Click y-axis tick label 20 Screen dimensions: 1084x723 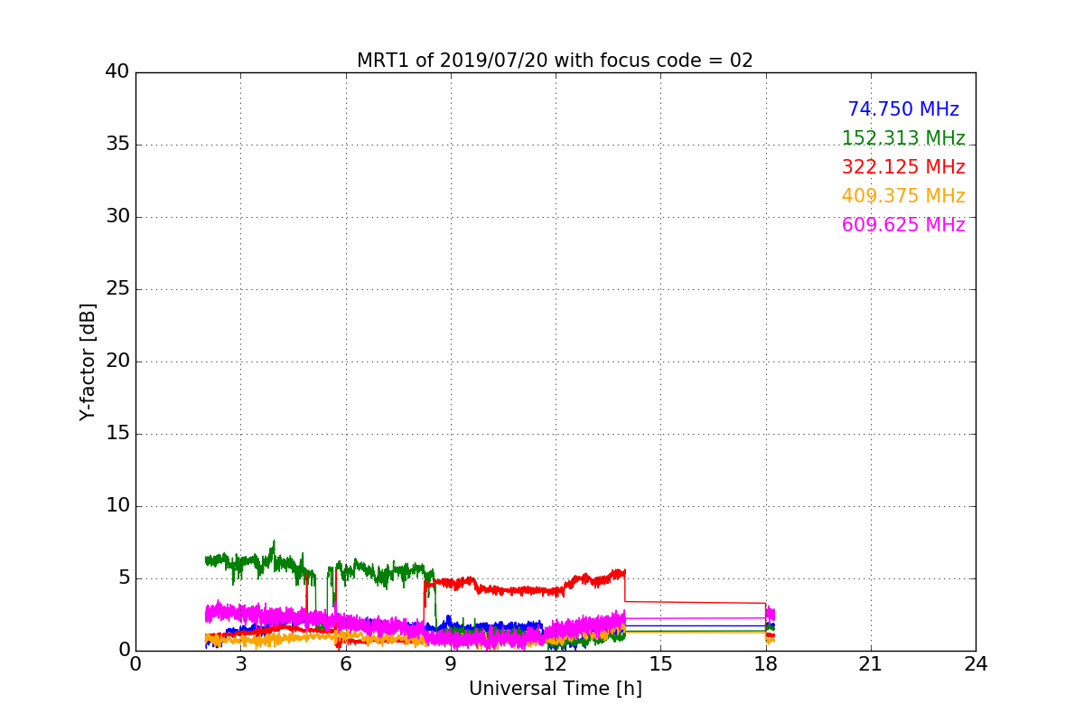tap(117, 361)
